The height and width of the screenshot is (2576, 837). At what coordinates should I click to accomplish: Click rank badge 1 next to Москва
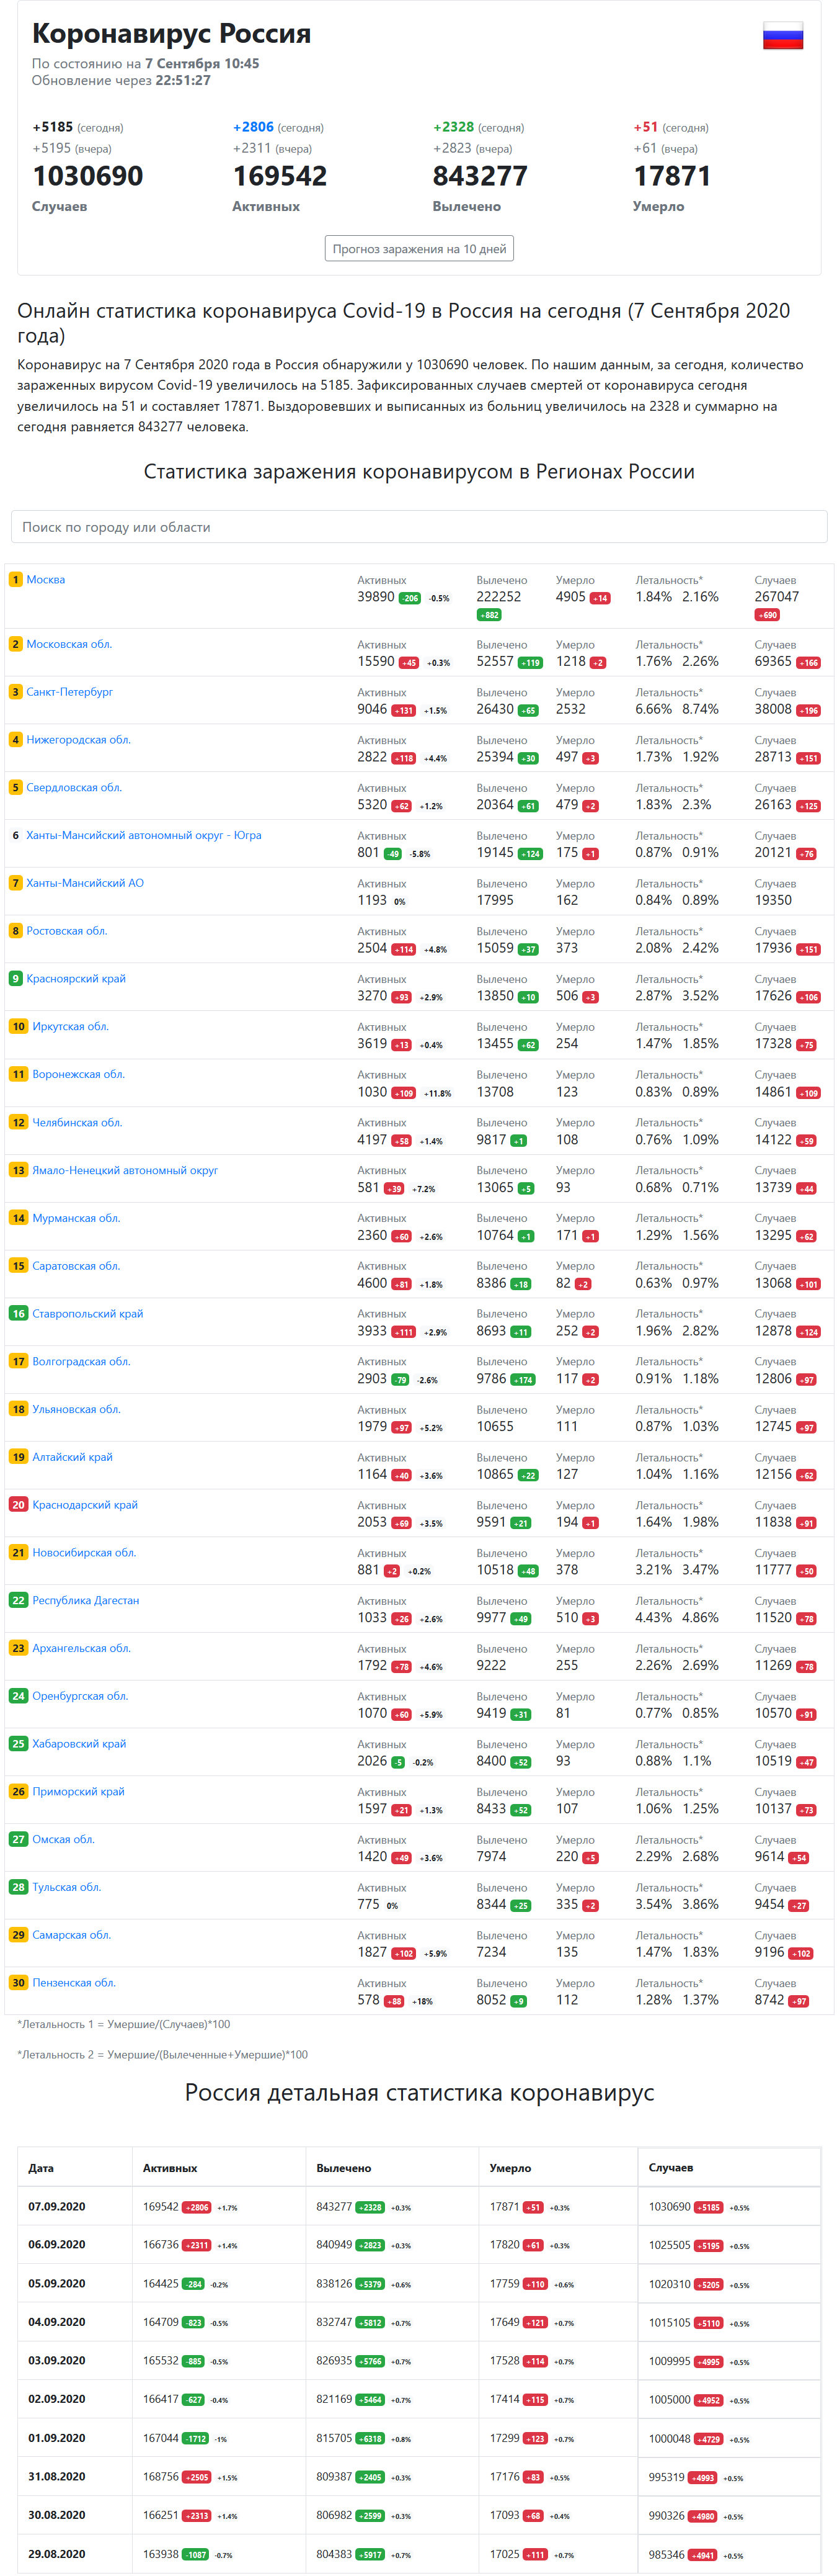(15, 580)
